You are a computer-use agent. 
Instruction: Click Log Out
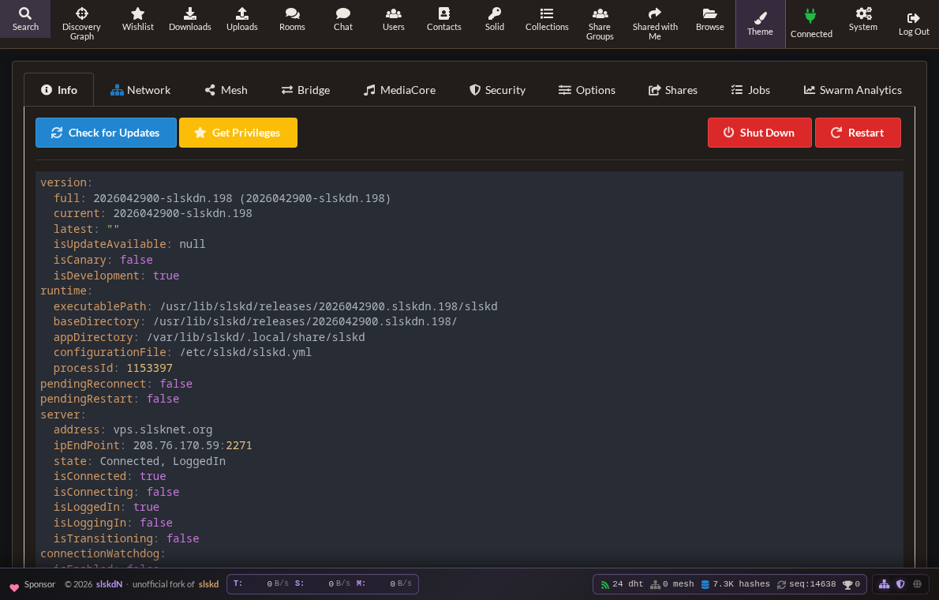tap(914, 24)
